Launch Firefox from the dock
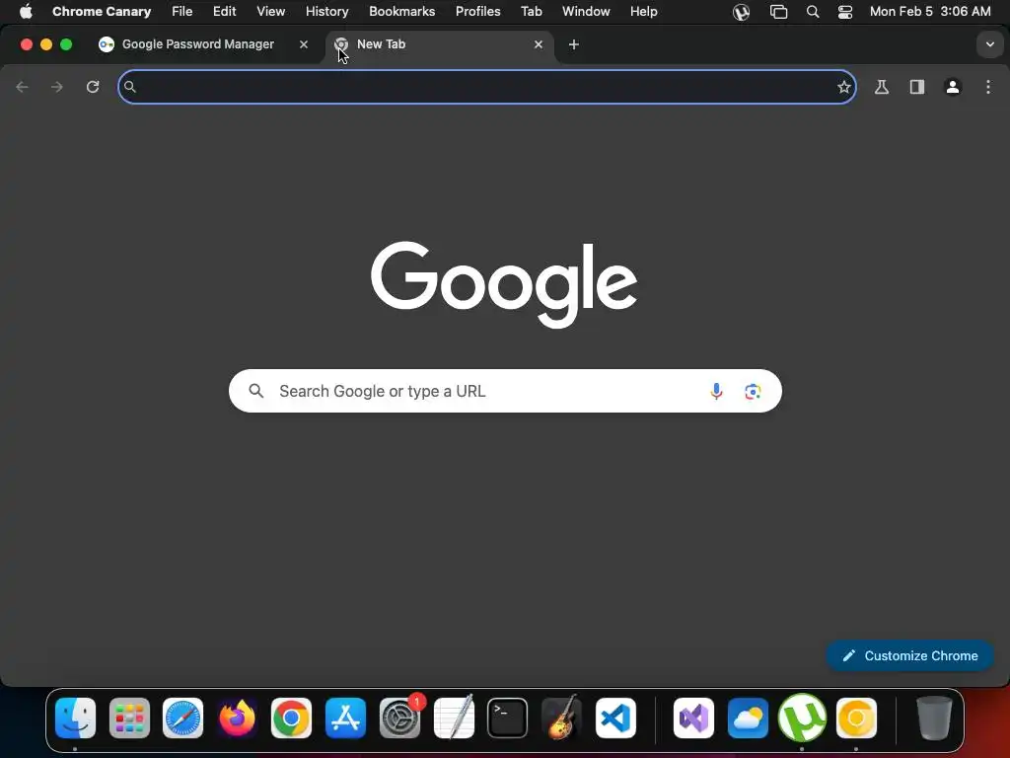The width and height of the screenshot is (1010, 758). (237, 718)
